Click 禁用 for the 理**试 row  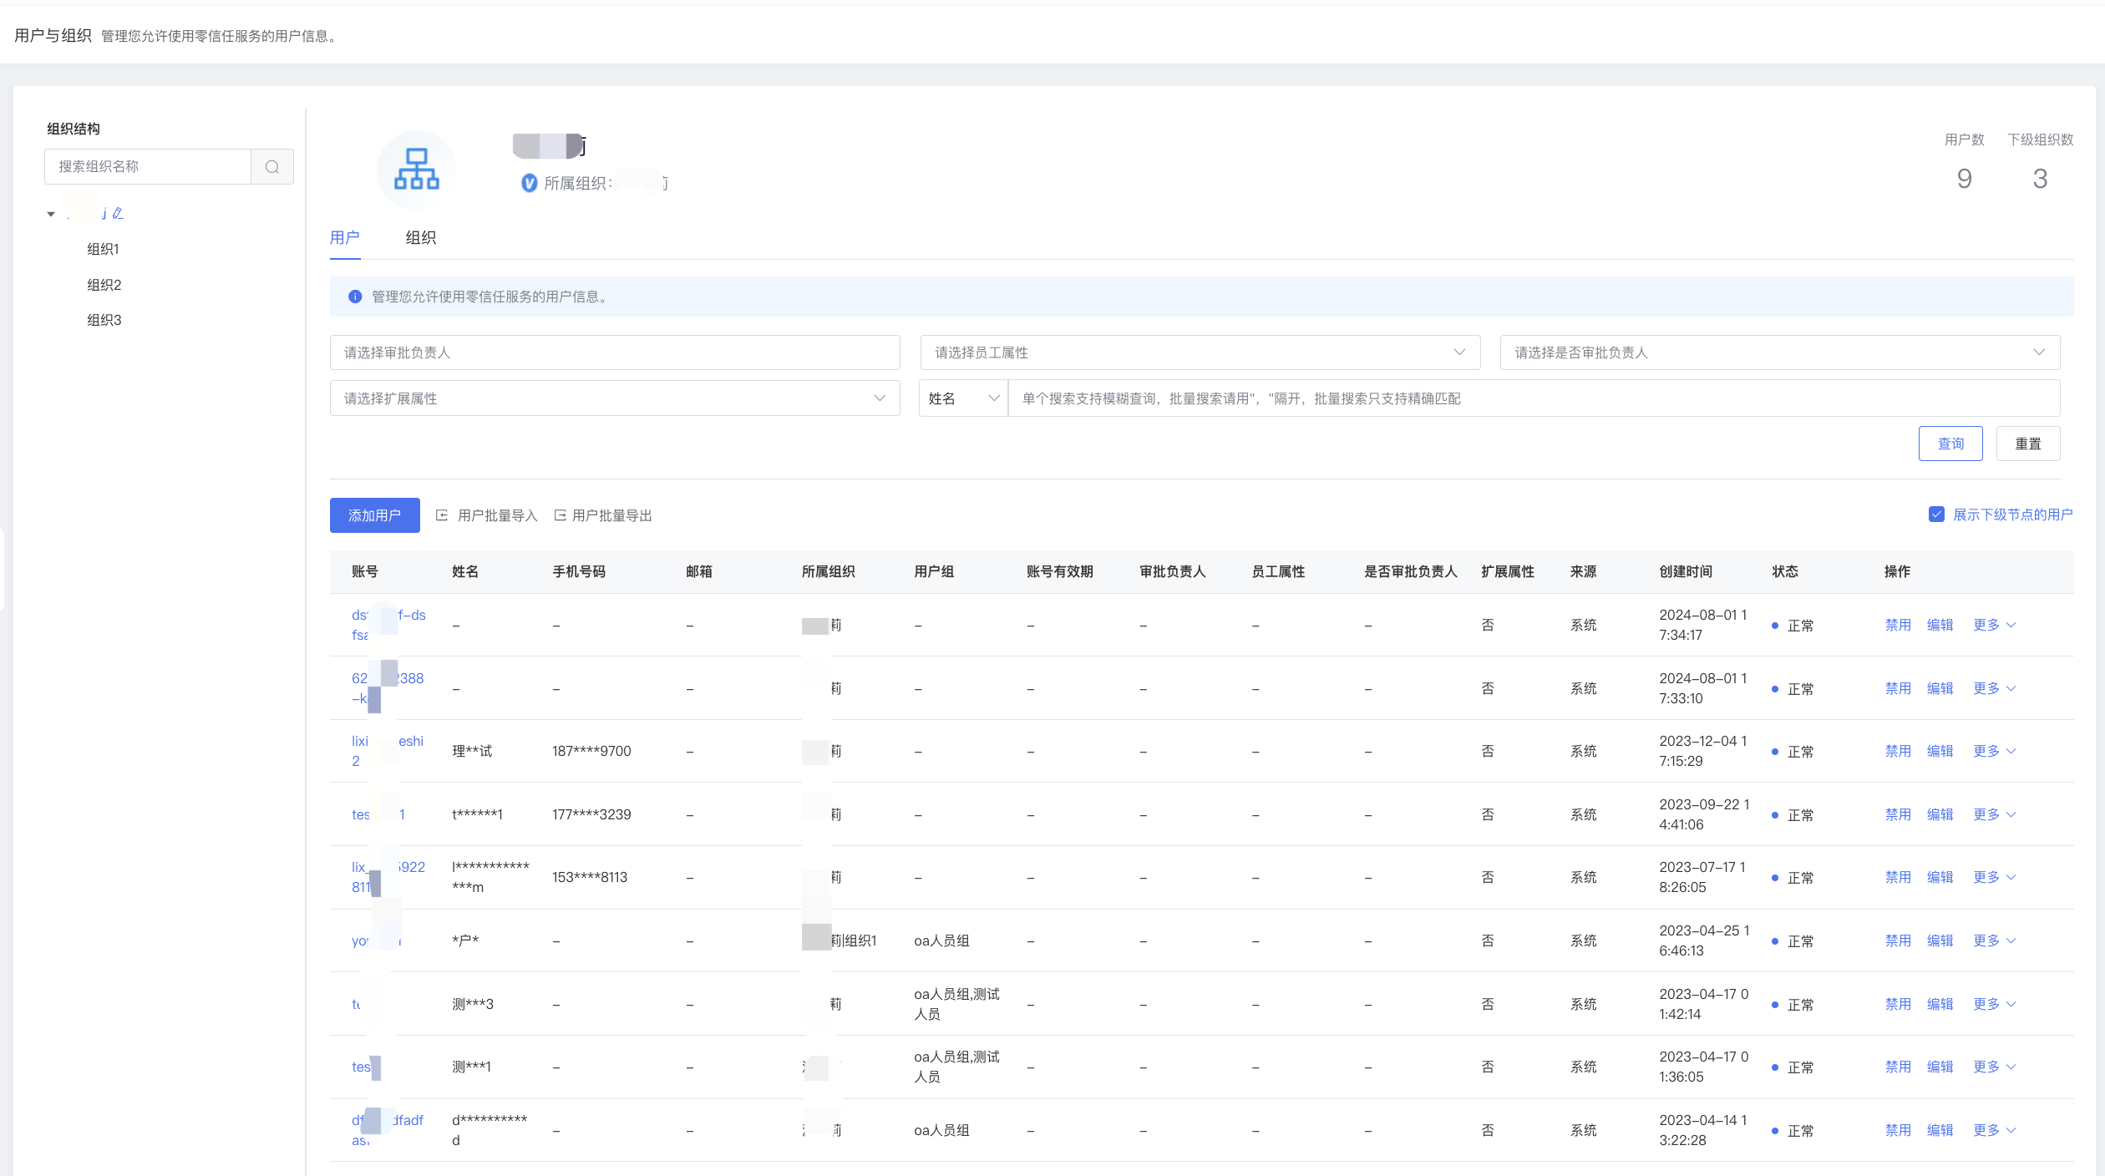[x=1898, y=751]
